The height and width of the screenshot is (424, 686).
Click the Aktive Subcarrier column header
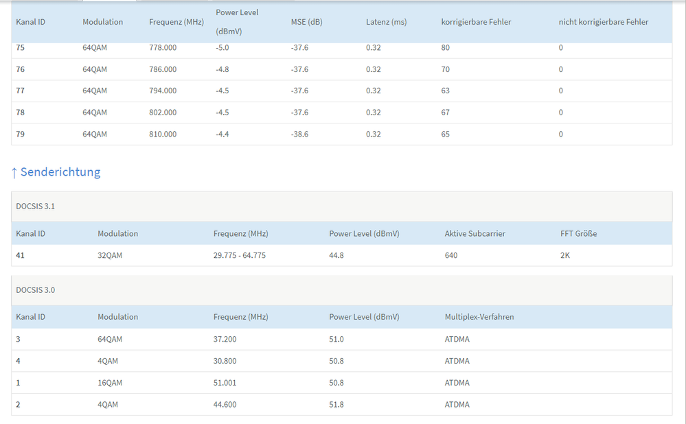tap(475, 234)
